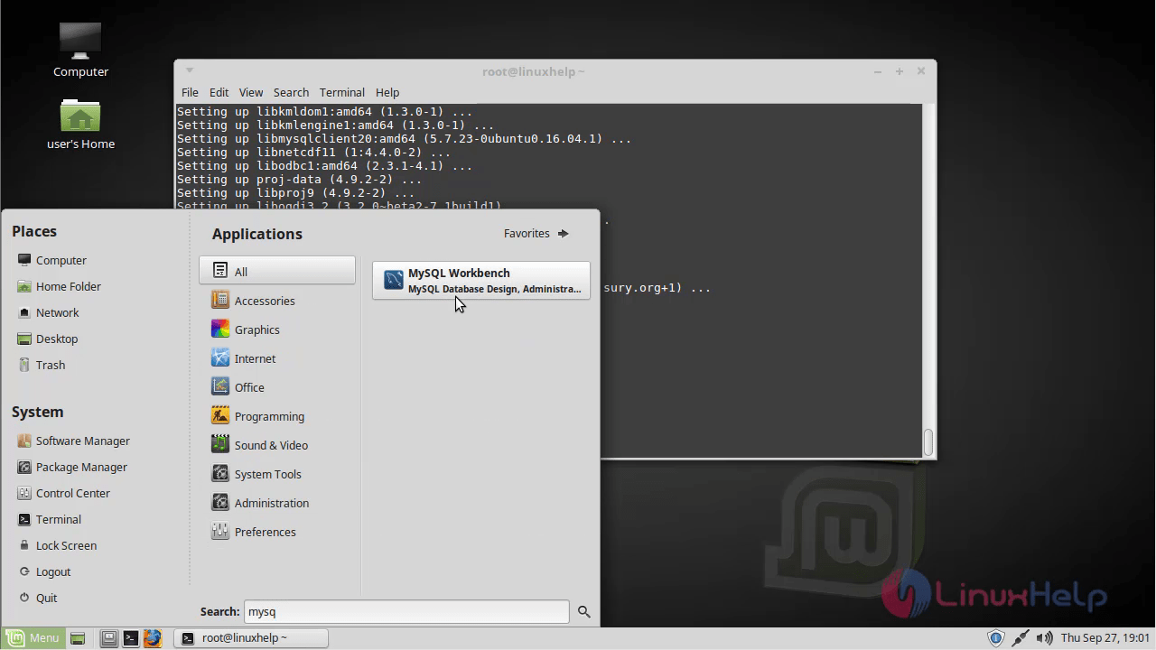Open Computer in Places list

coord(51,260)
